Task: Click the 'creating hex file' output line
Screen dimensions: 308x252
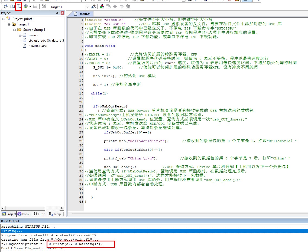Action: (x=50, y=240)
